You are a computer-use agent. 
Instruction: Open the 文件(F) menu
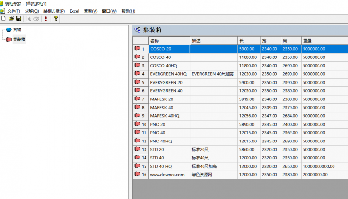point(14,11)
